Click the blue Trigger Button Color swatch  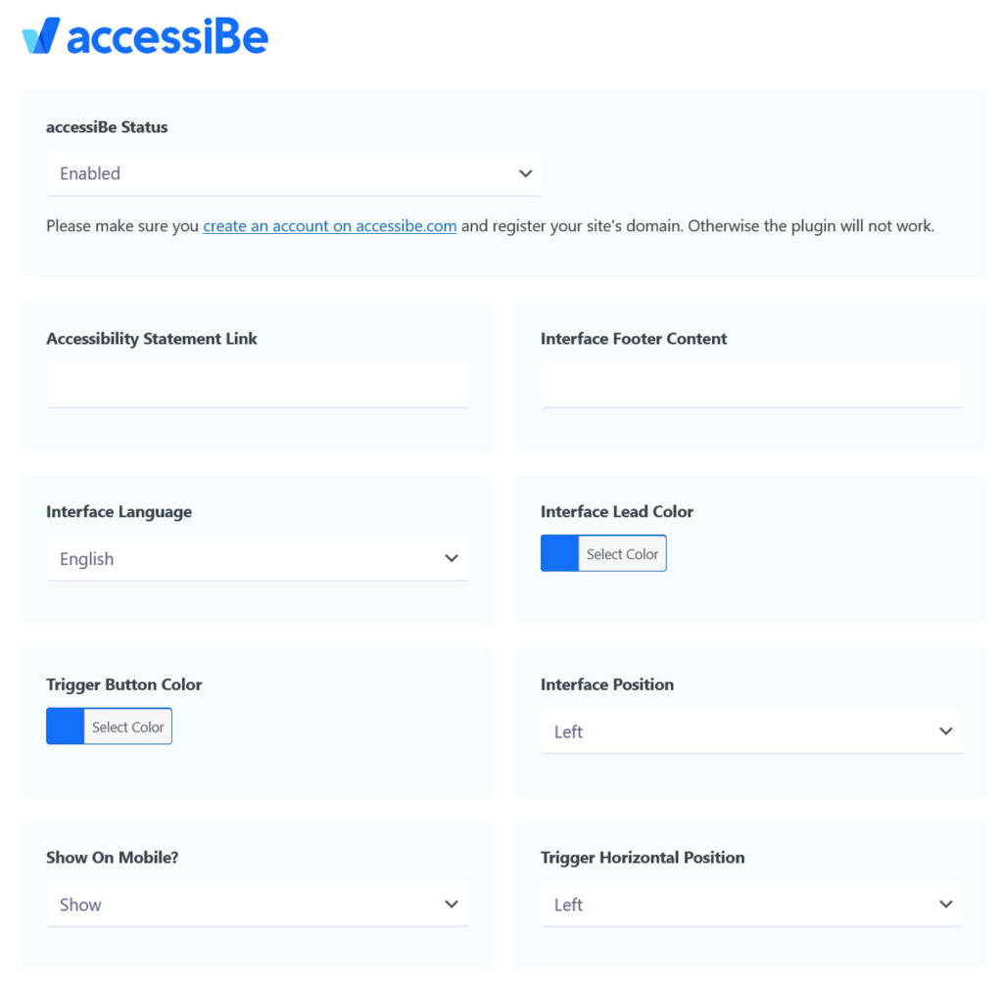pos(64,726)
